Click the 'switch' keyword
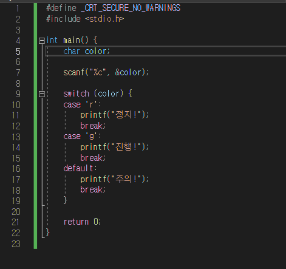Screen dimensions: 286x269 (76, 94)
